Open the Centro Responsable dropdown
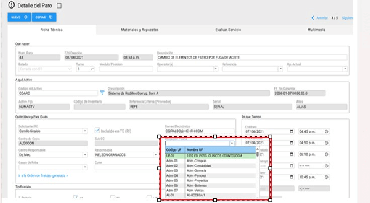This screenshot has height=203, width=370. click(x=86, y=155)
